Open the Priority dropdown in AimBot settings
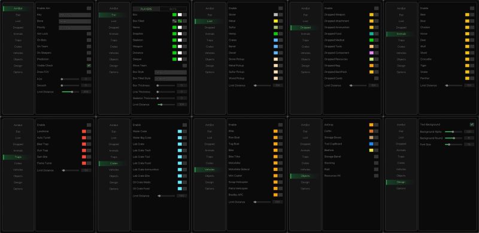 pos(75,27)
